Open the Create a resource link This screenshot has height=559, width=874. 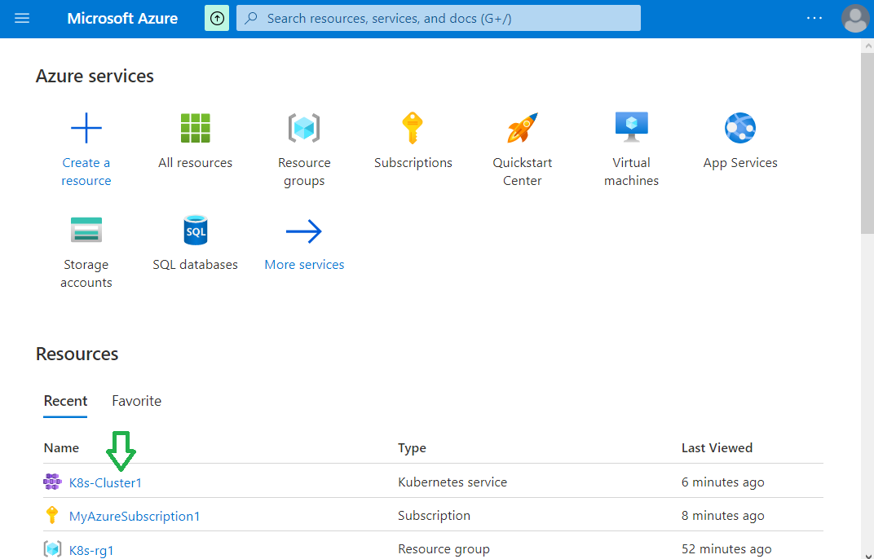[86, 172]
